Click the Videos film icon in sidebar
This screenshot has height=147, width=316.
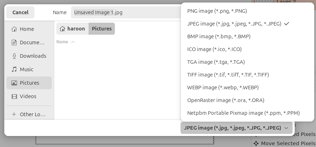(14, 96)
